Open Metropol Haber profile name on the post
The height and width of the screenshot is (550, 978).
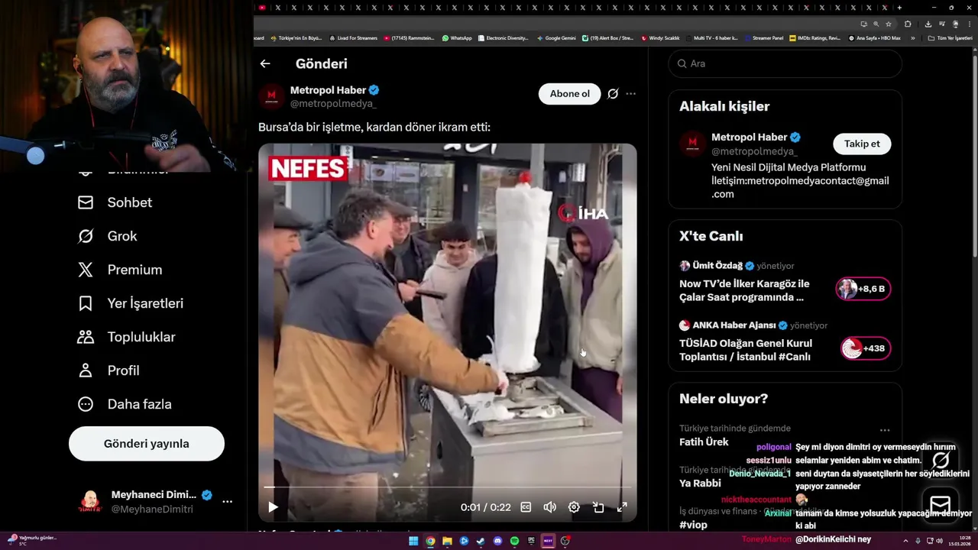329,90
